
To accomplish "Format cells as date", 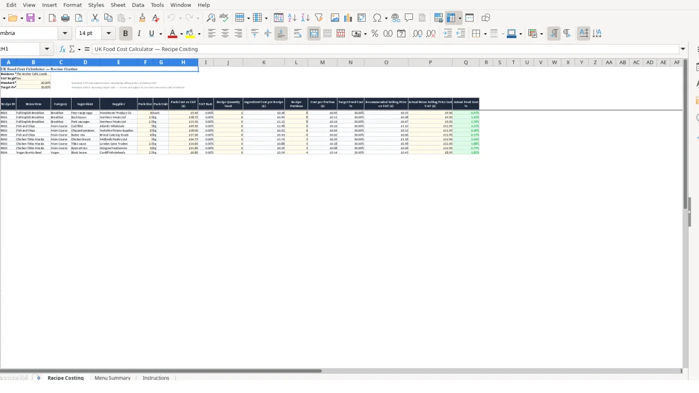I will pyautogui.click(x=401, y=34).
